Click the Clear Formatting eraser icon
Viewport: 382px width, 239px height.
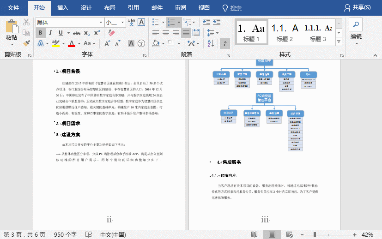pos(111,33)
